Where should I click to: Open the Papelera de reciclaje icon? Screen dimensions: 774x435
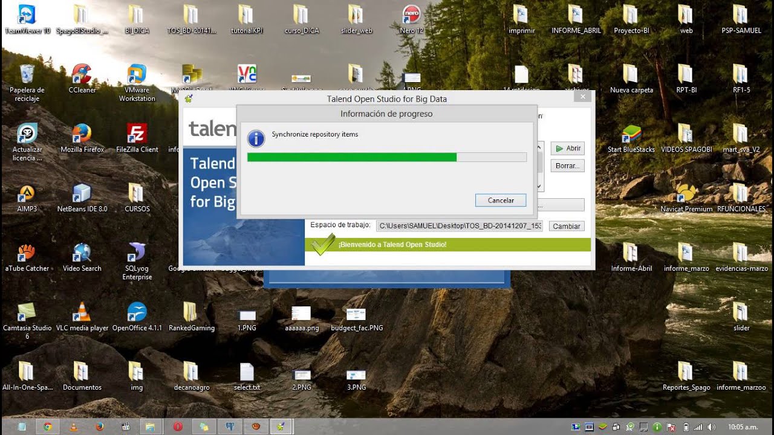point(27,83)
